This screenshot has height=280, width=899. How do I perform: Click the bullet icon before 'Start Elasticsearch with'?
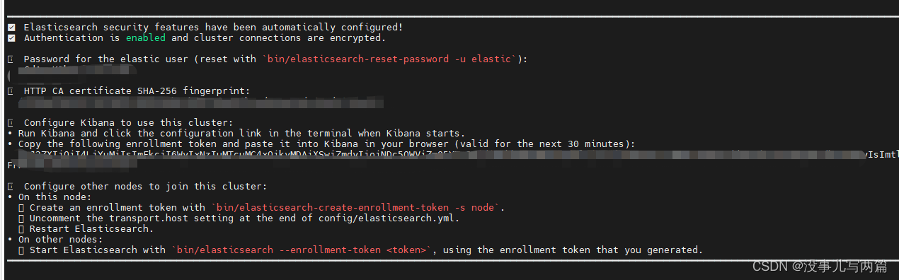22,250
